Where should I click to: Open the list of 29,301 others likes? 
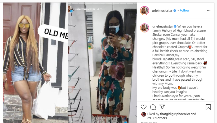click(x=157, y=118)
